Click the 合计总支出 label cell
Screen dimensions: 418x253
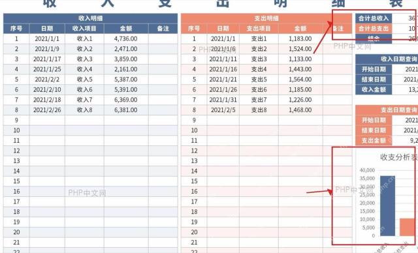(x=374, y=29)
